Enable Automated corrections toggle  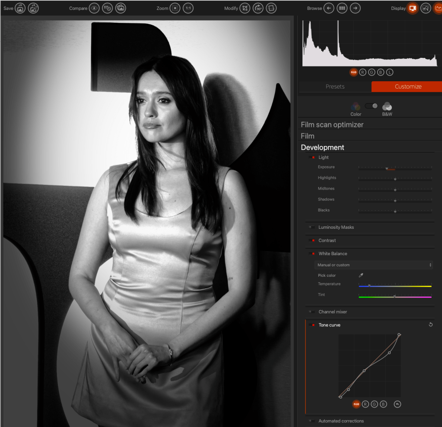click(312, 421)
